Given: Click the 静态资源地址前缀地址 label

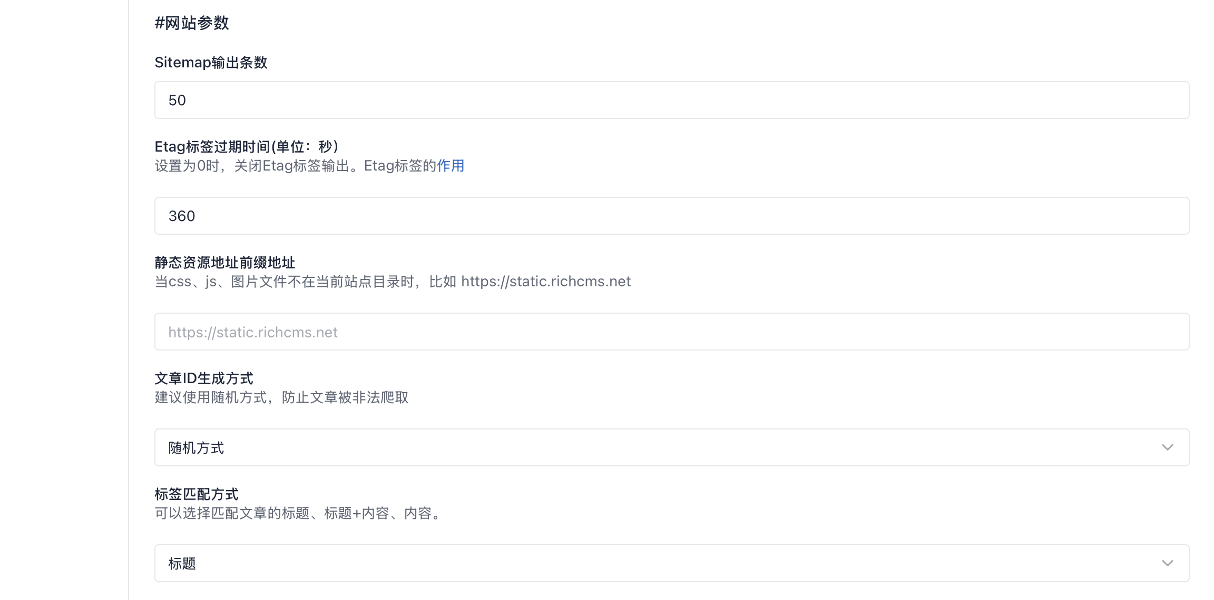Looking at the screenshot, I should click(x=224, y=262).
